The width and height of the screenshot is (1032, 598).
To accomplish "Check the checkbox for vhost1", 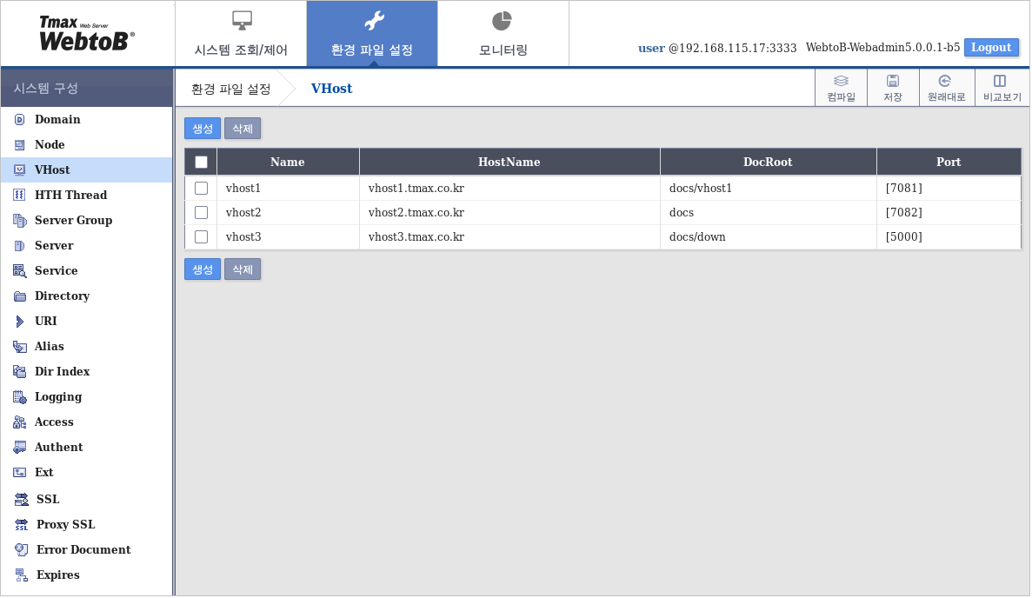I will 201,188.
